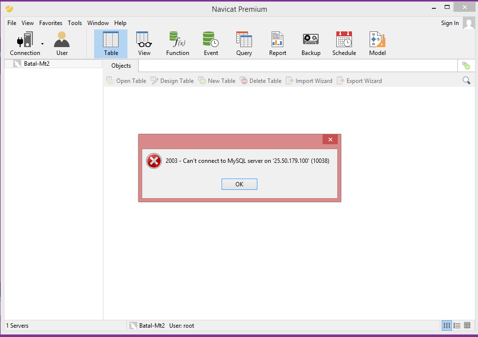478x337 pixels.
Task: Switch to the Query objects icon
Action: tap(244, 44)
